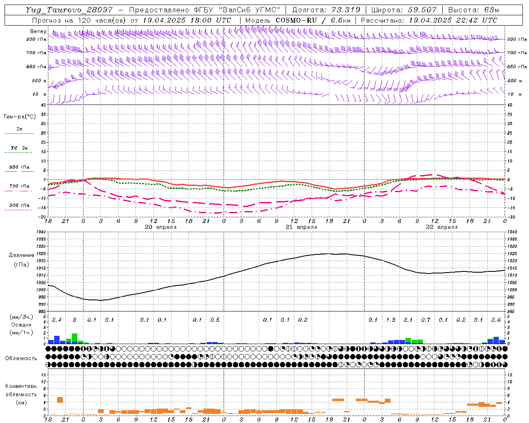Screen dimensions: 529x423
Task: Click the Осадки precipitation label
Action: point(21,325)
